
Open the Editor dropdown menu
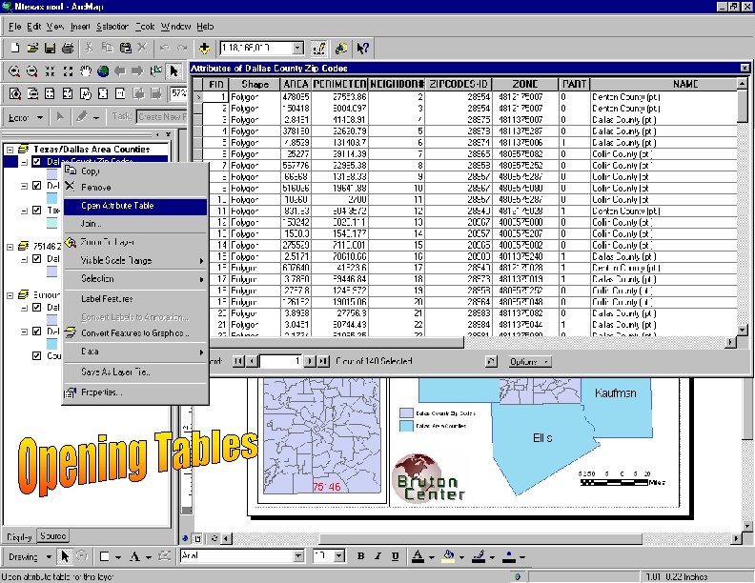tap(26, 117)
